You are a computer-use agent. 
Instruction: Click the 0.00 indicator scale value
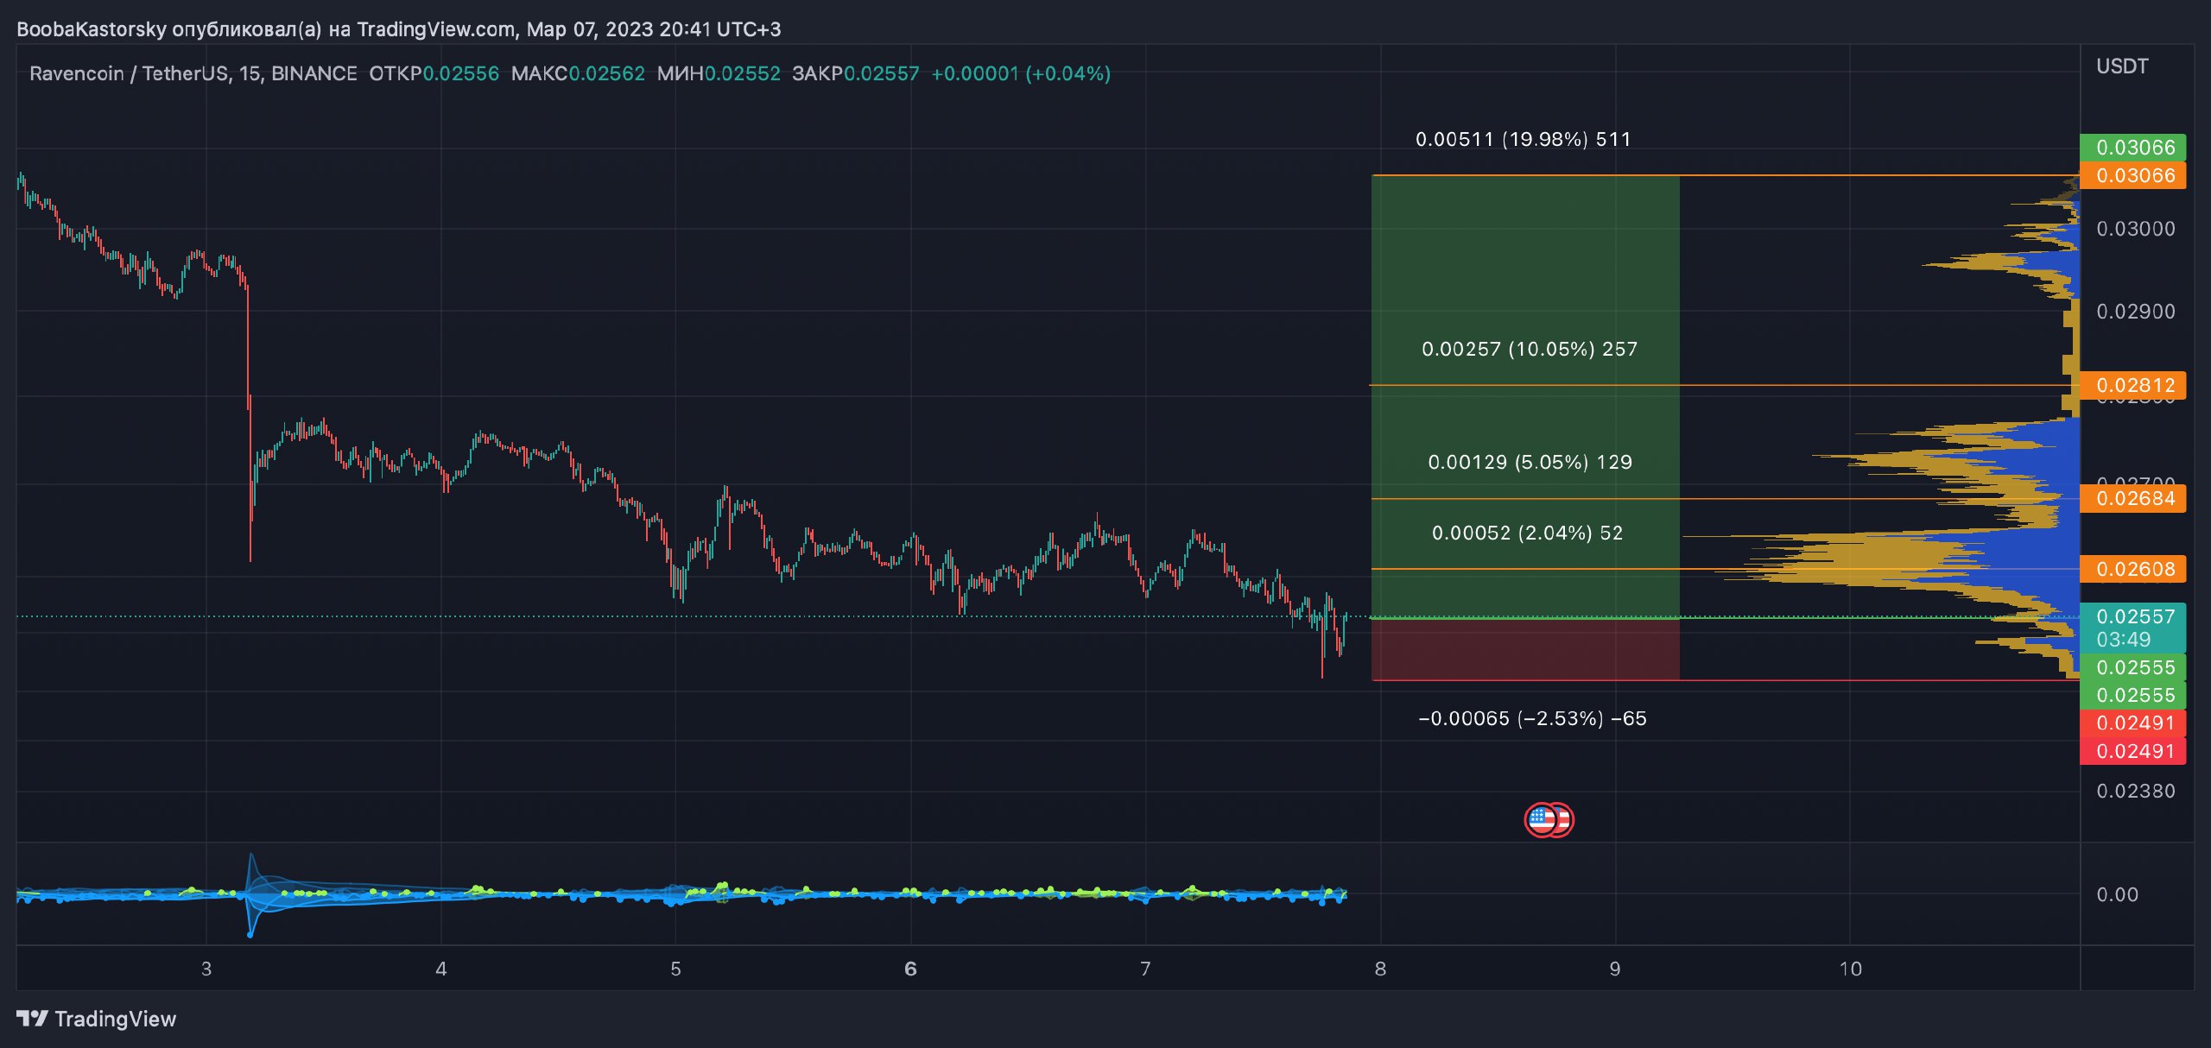point(2118,894)
